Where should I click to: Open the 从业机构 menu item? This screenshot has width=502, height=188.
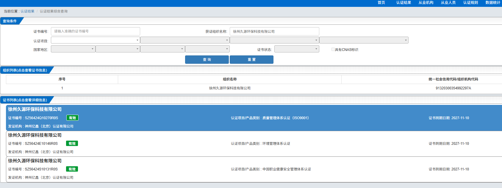pos(426,3)
